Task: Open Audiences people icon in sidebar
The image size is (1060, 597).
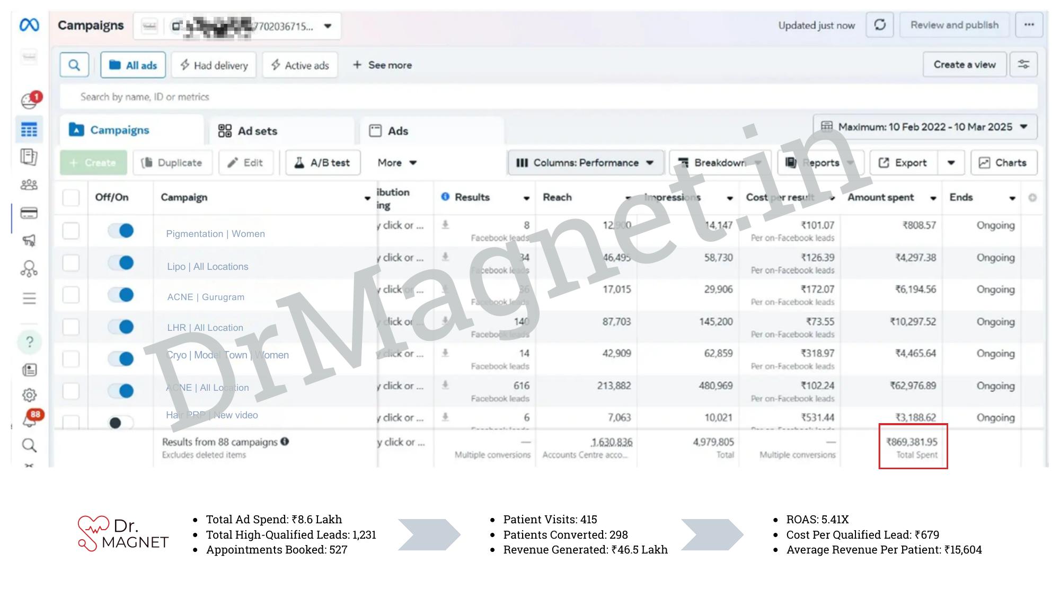Action: tap(29, 185)
